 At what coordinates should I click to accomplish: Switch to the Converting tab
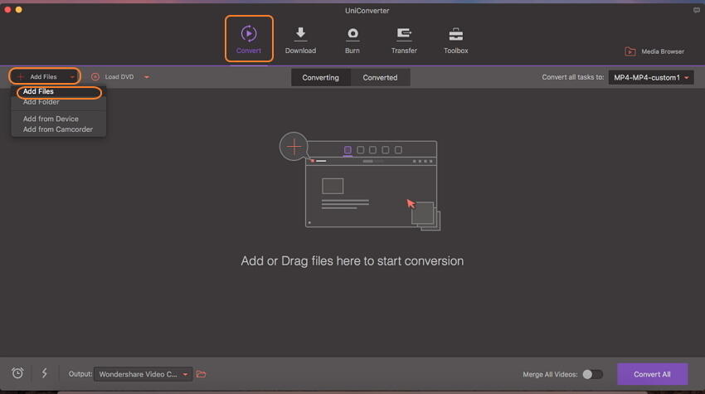(321, 77)
